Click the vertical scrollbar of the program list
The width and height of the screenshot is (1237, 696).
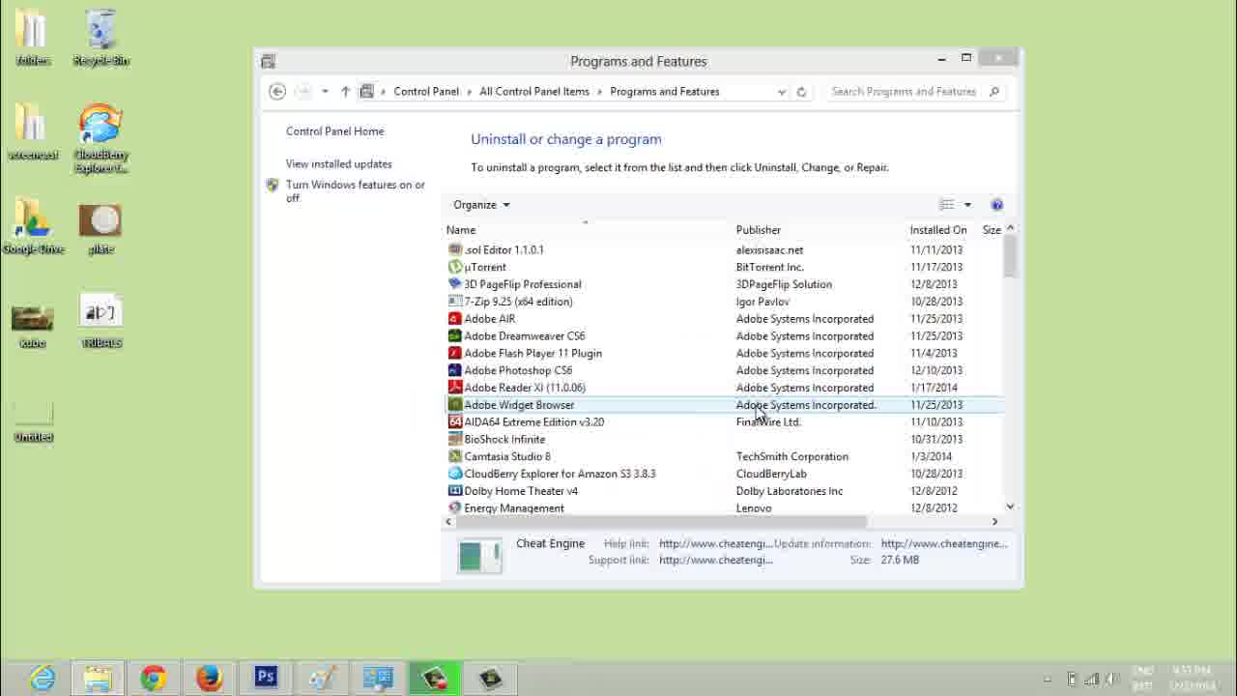1010,257
